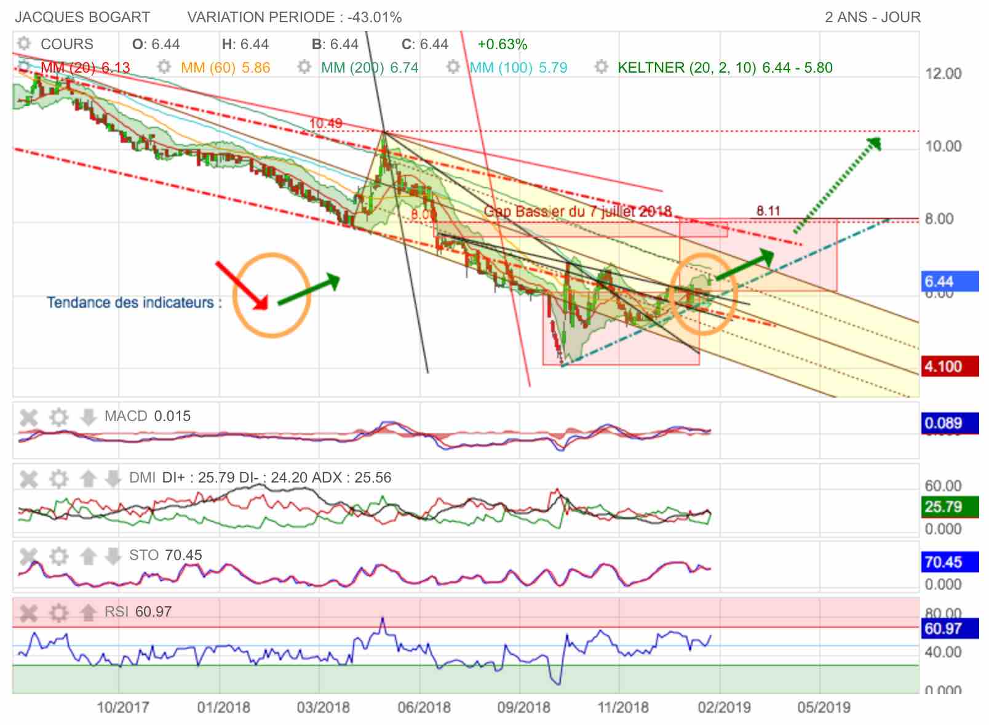
Task: Click the blue 6.44 current price tag
Action: pos(950,281)
